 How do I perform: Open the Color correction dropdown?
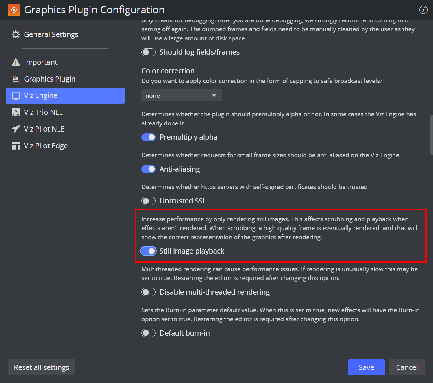(182, 96)
